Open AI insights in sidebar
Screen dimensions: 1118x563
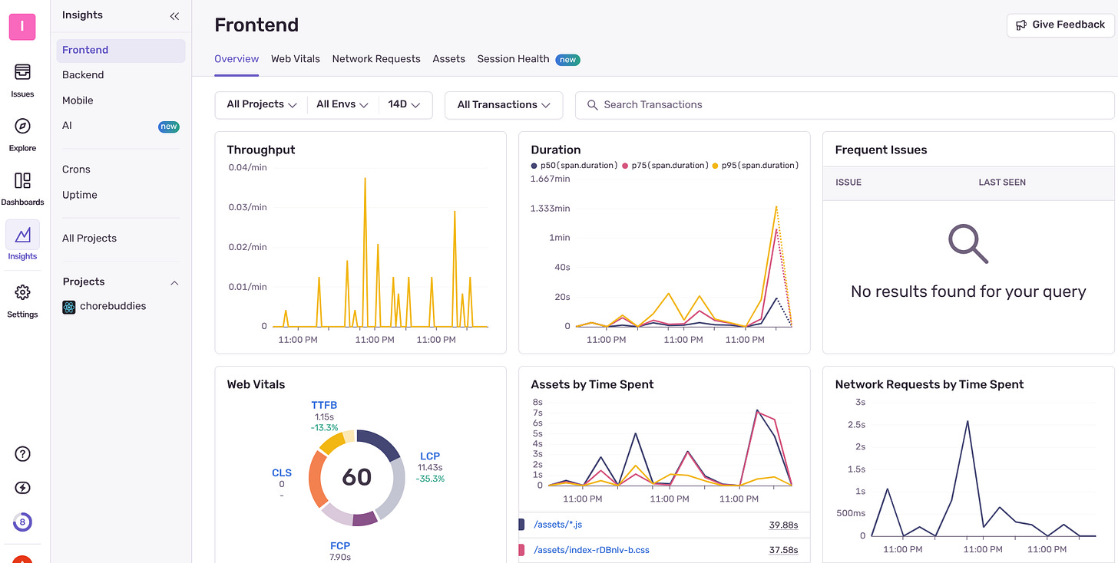(121, 126)
